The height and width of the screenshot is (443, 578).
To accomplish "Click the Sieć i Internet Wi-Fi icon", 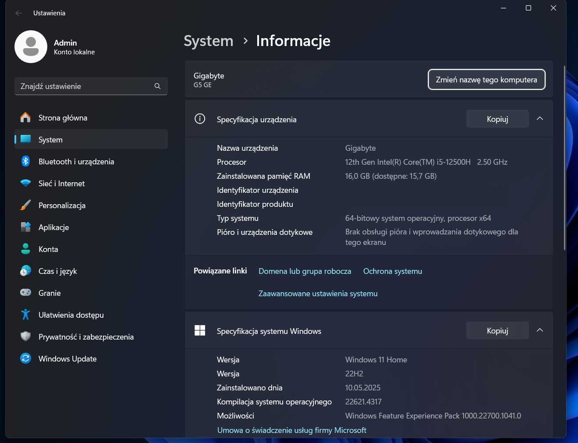I will [x=26, y=183].
